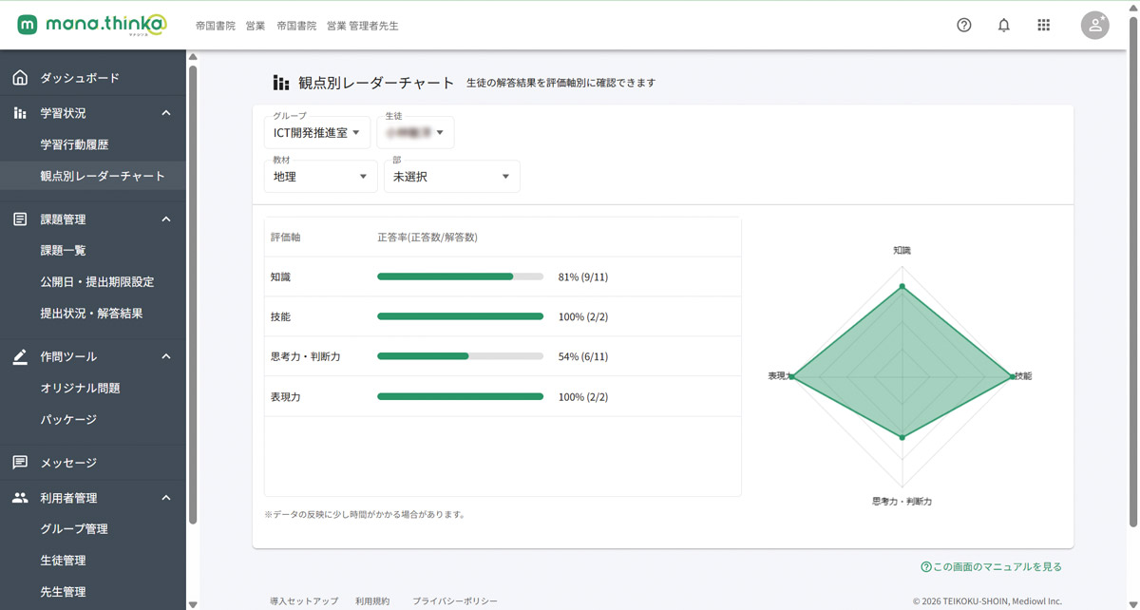Viewport: 1140px width, 610px height.
Task: Click the 評価軸 column header
Action: [285, 238]
